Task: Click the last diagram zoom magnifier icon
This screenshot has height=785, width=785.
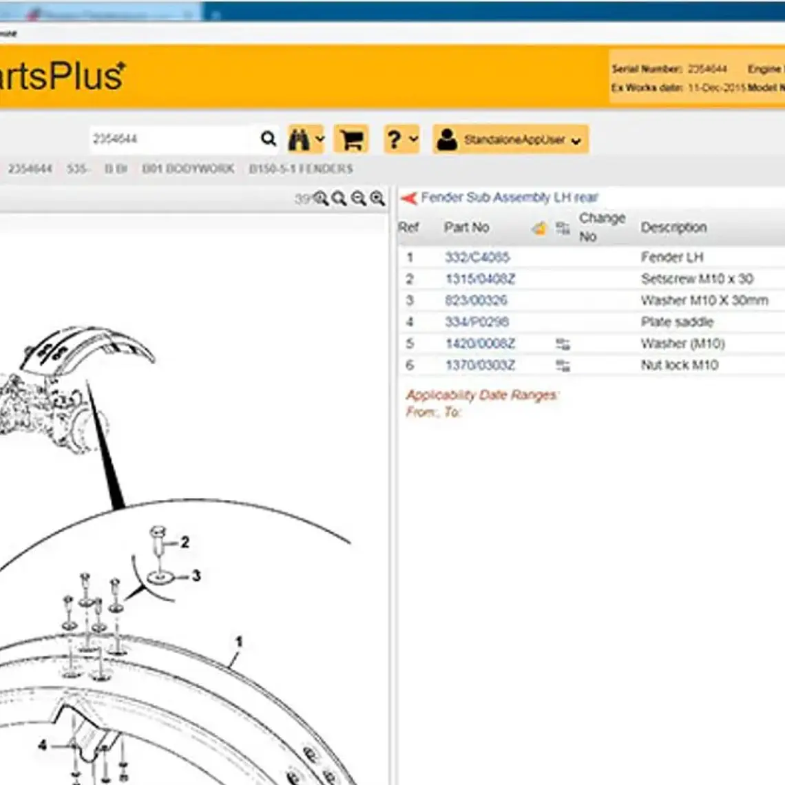Action: point(377,199)
